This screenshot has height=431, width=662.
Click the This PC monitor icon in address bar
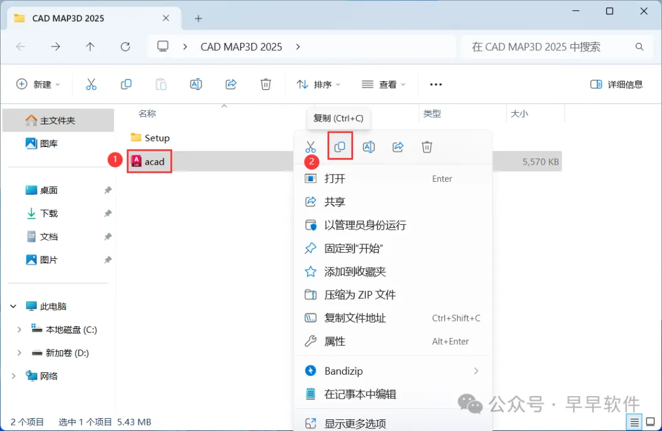[x=163, y=46]
